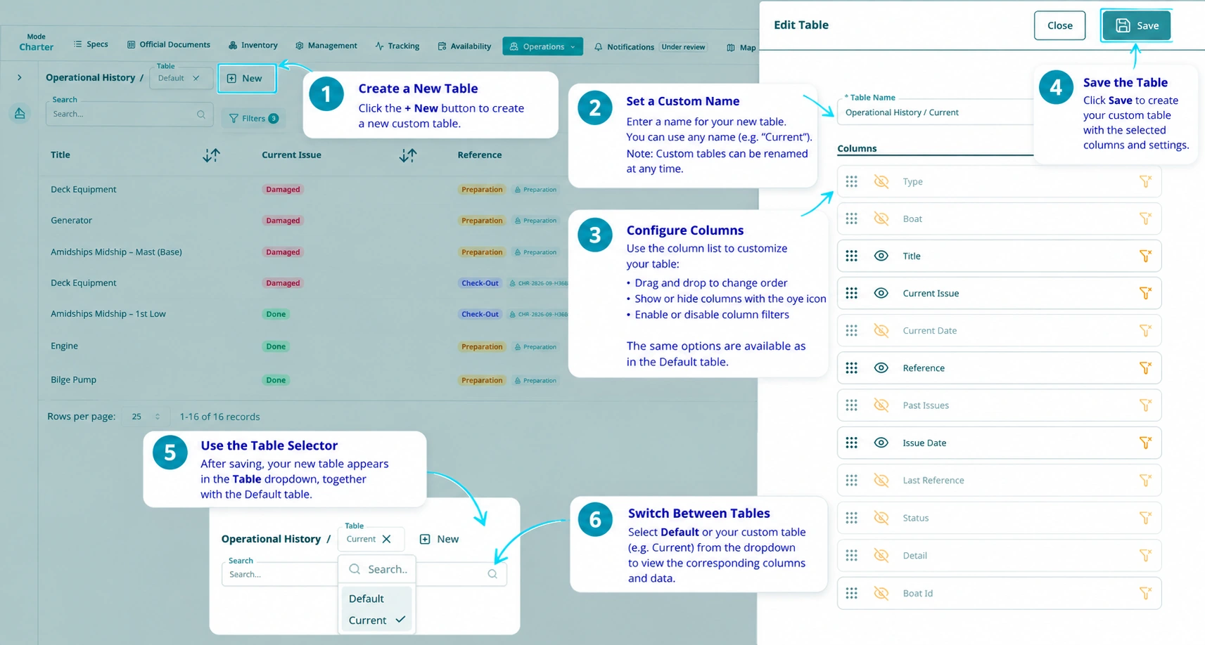This screenshot has height=645, width=1205.
Task: Open the Tracking tab
Action: tap(397, 46)
